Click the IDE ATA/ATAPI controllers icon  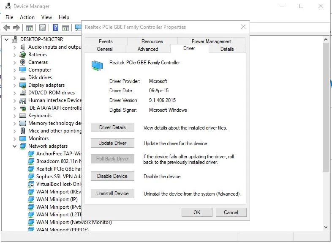[x=23, y=108]
